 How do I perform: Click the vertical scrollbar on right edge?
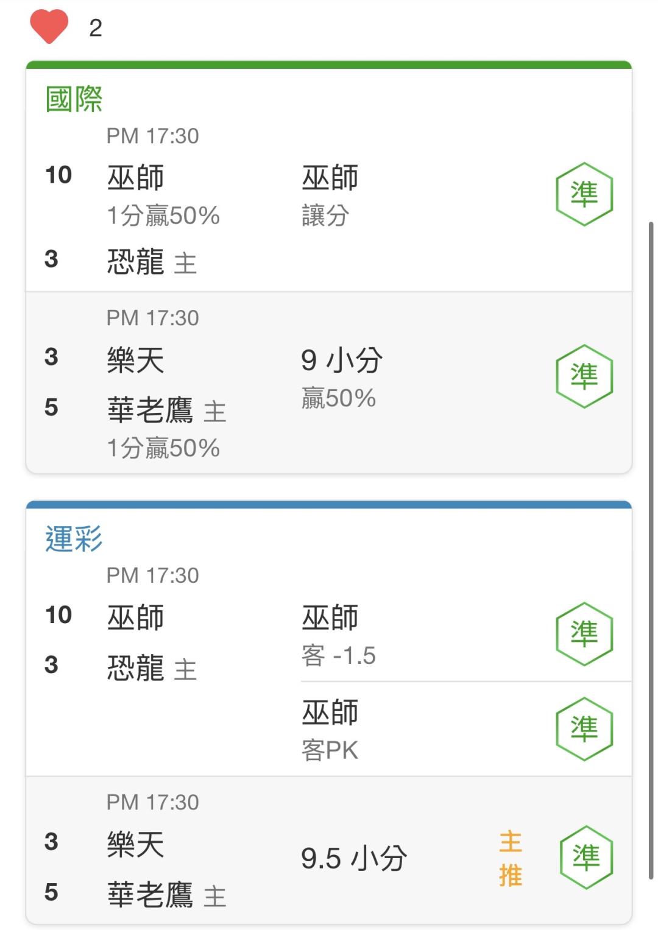point(651,551)
